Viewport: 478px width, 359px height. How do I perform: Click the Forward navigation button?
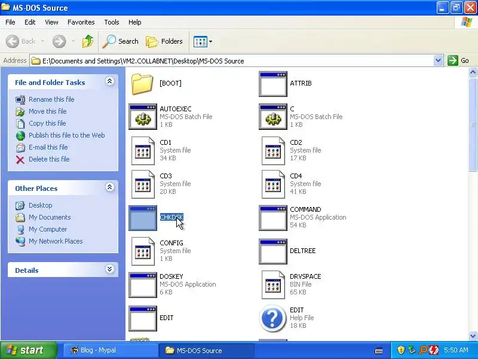[59, 41]
